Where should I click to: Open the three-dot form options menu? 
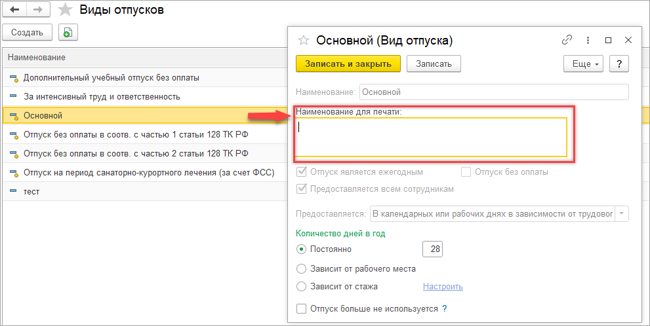pos(588,40)
